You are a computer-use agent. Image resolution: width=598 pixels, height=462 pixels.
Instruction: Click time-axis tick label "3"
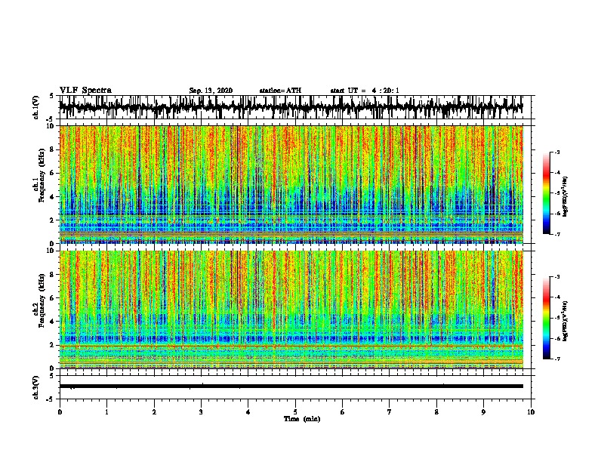coord(201,411)
